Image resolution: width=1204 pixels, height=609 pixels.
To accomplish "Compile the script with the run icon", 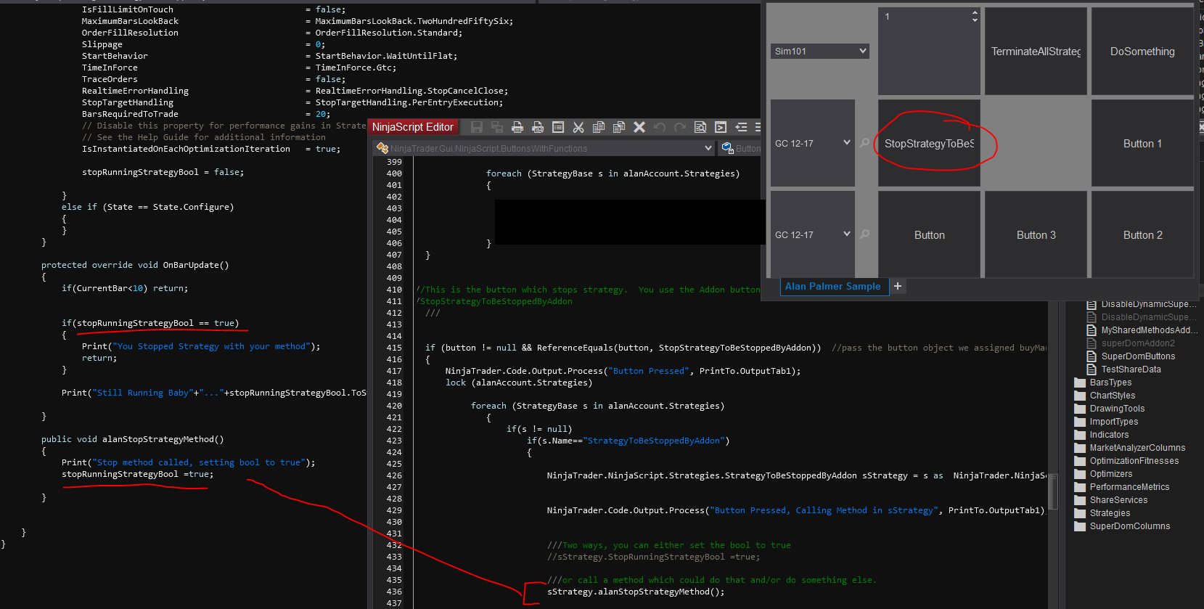I will tap(721, 127).
